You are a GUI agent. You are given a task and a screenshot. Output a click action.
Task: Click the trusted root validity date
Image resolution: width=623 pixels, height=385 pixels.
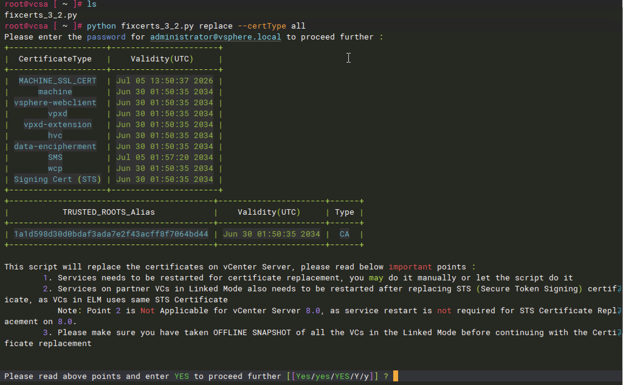[x=271, y=234]
